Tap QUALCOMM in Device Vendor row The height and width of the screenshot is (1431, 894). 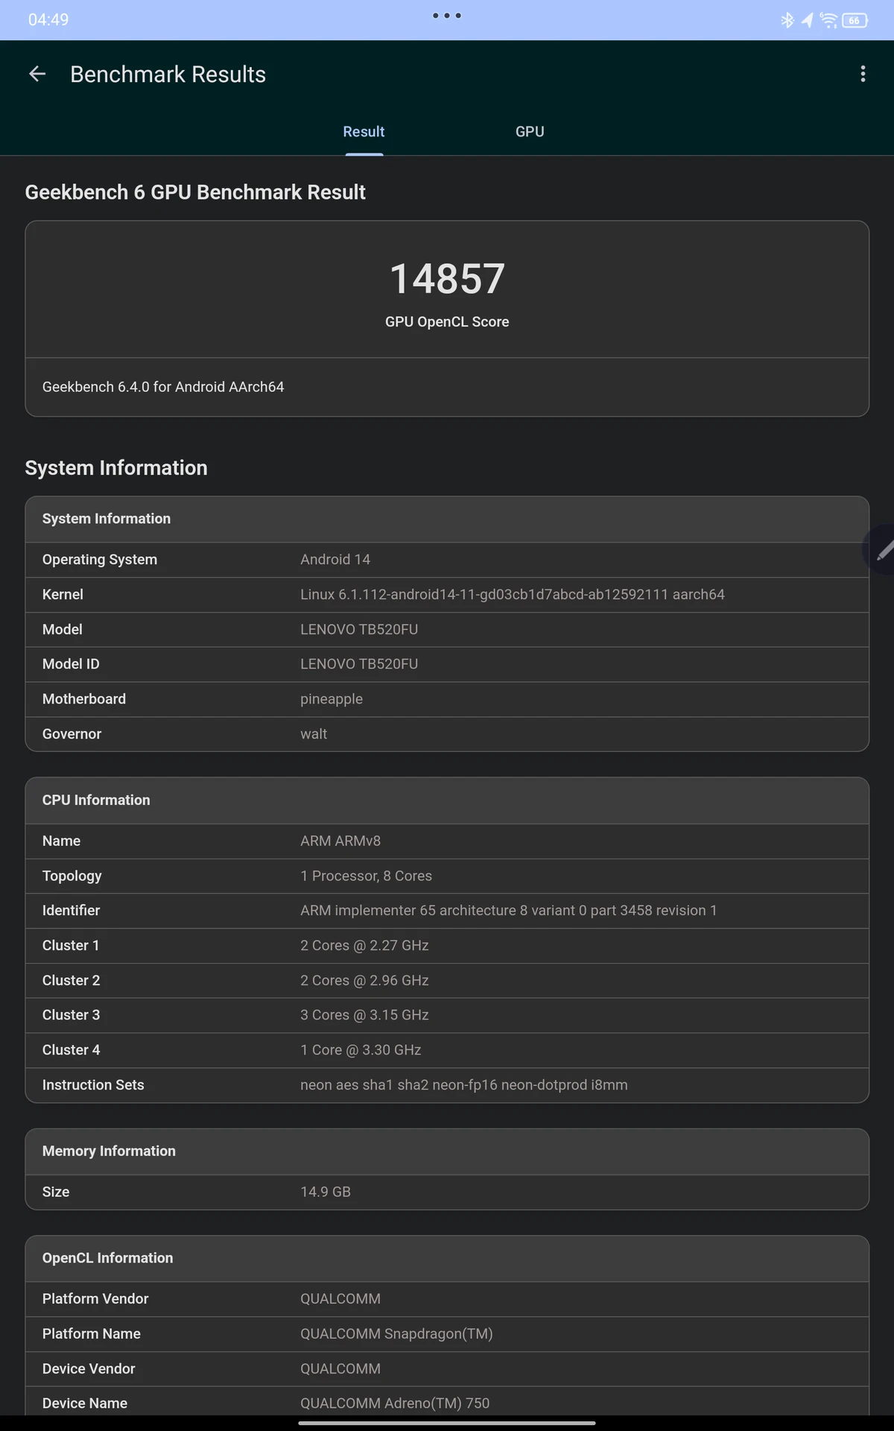tap(340, 1369)
